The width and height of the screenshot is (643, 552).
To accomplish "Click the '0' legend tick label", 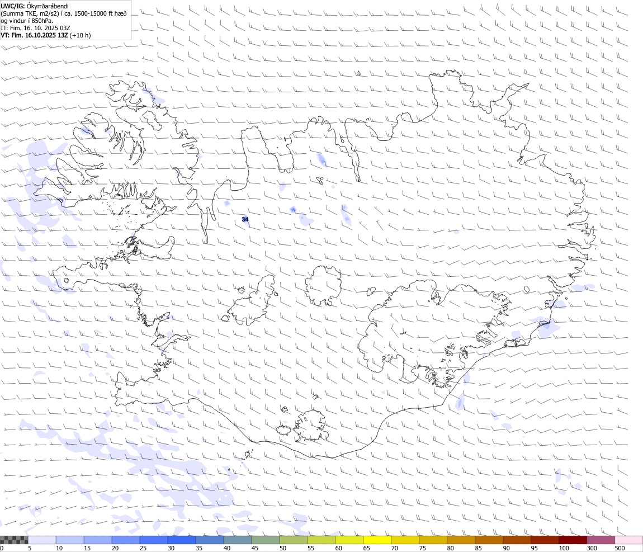I will coord(2,548).
